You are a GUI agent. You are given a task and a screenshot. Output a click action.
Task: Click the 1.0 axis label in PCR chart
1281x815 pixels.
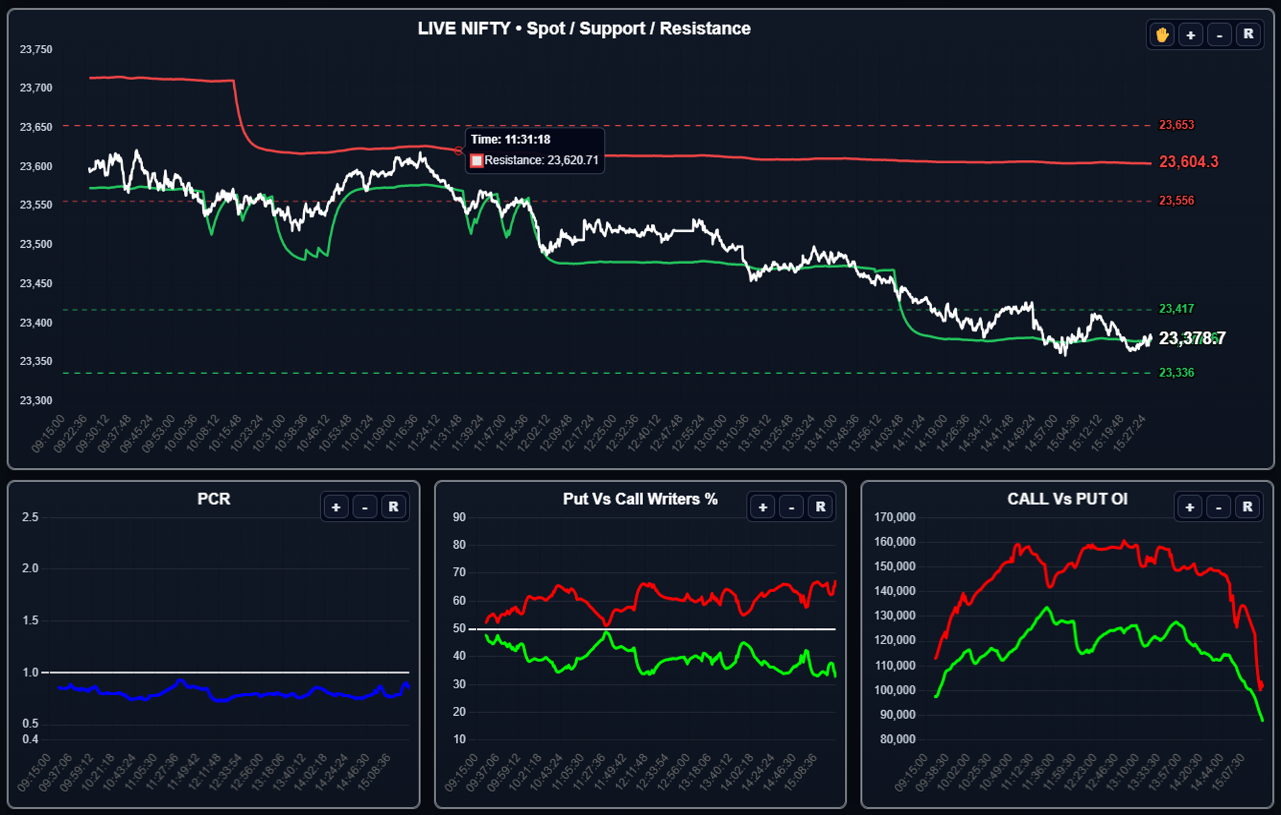[30, 672]
